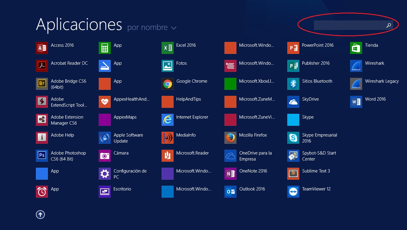This screenshot has height=230, width=407.
Task: Open the Cámara app
Action: click(105, 156)
